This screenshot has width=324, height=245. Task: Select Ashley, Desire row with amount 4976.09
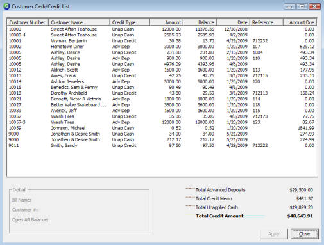[162, 64]
